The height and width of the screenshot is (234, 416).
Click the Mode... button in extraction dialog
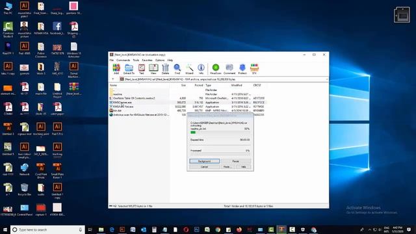click(227, 167)
